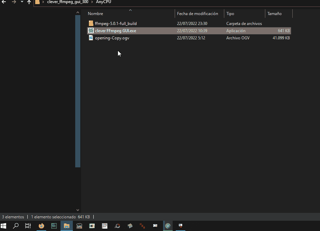Open Task View from the taskbar
Viewport: 320px width, 231px height.
point(28,226)
